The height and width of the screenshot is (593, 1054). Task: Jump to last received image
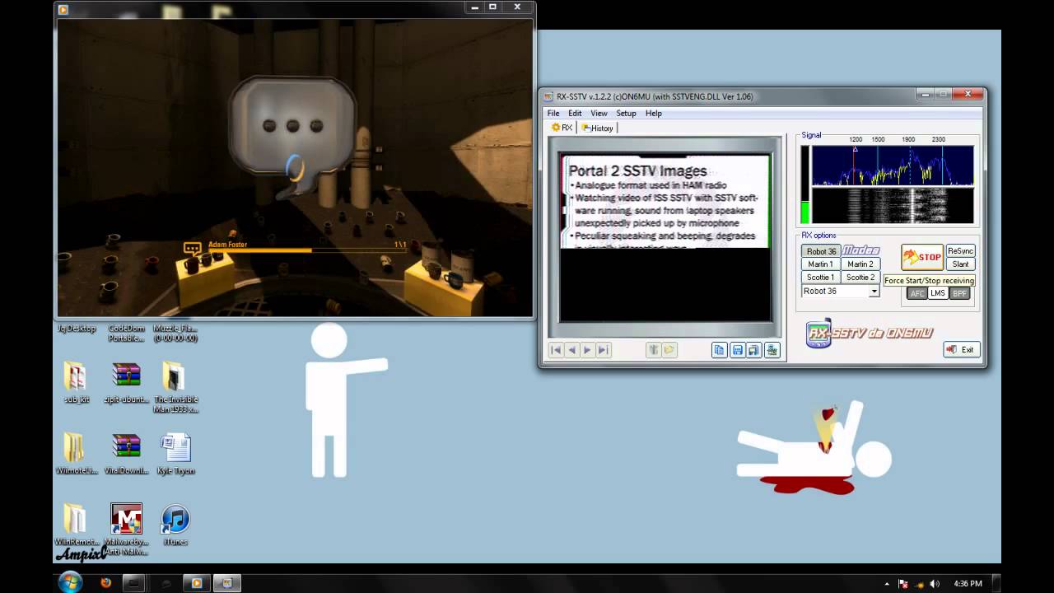(603, 350)
